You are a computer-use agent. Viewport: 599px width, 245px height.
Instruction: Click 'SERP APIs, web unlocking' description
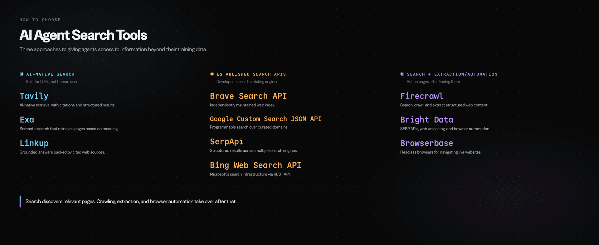445,129
